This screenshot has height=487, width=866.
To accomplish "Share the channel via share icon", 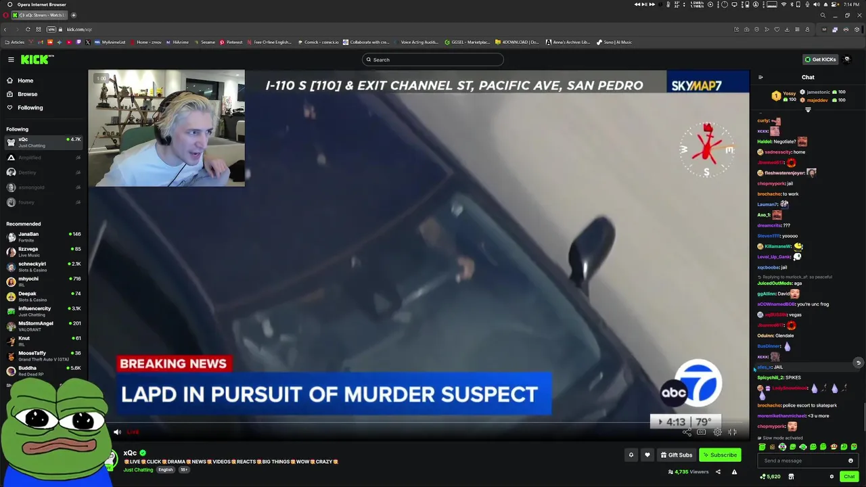I will click(718, 472).
